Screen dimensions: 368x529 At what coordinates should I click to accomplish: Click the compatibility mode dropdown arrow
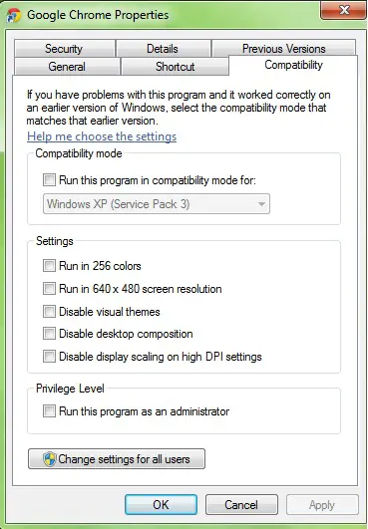coord(261,204)
